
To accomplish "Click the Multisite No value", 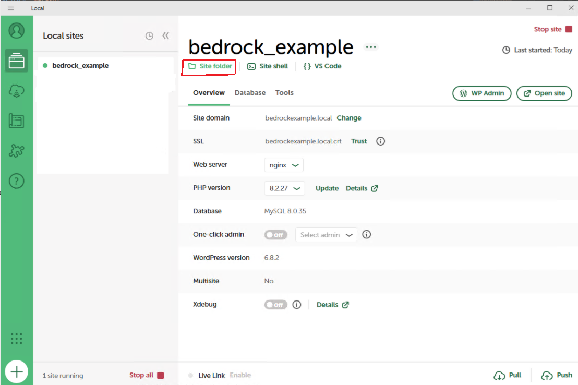I will click(269, 281).
